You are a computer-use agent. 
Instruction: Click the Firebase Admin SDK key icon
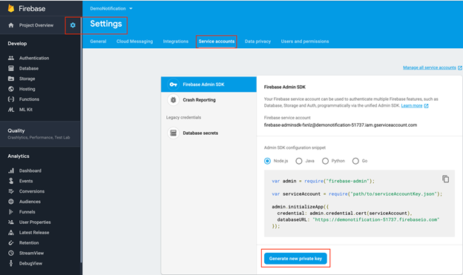174,85
